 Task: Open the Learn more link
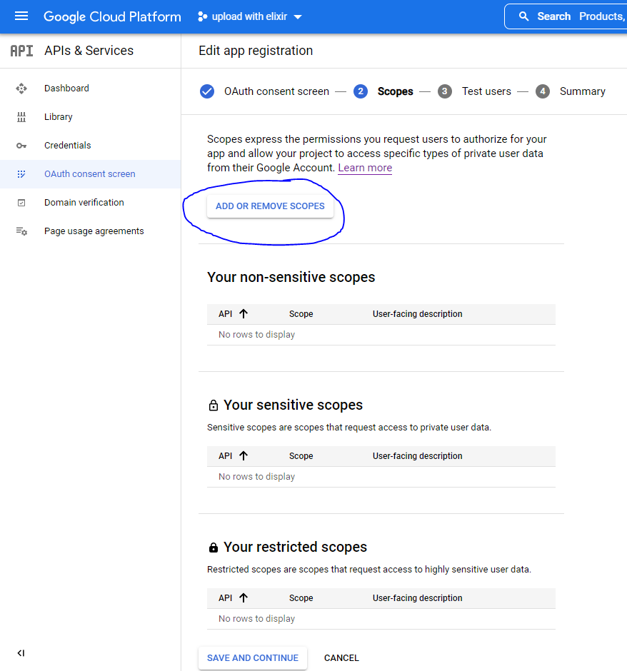[x=365, y=168]
